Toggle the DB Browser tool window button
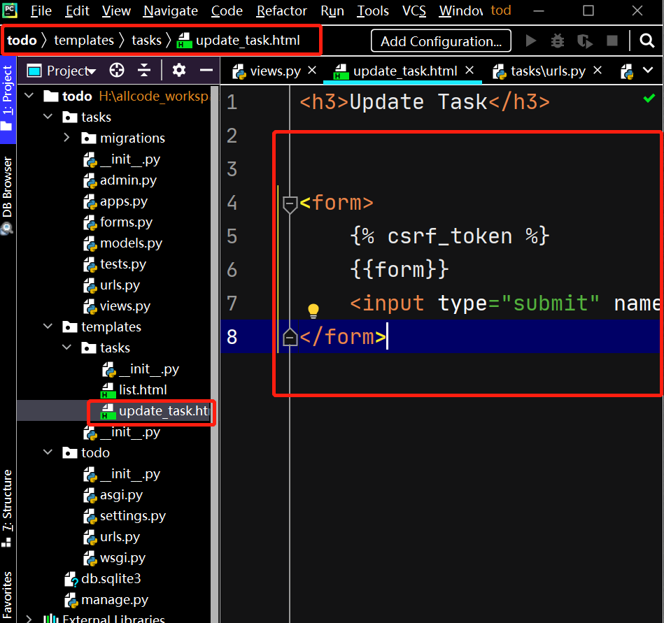This screenshot has width=664, height=623. (x=8, y=194)
